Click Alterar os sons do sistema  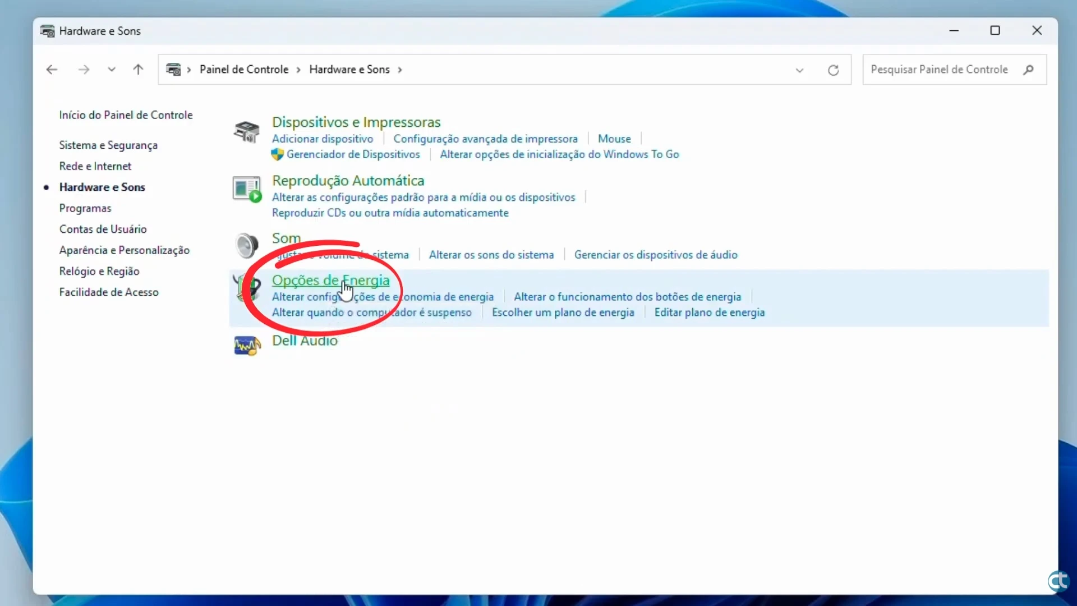[x=491, y=254]
